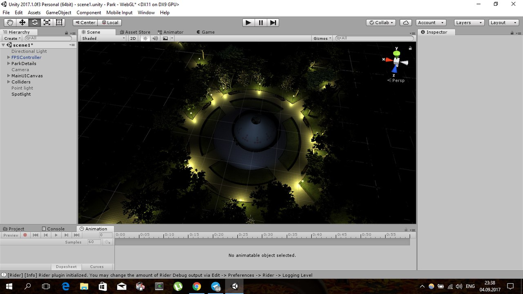The width and height of the screenshot is (523, 294).
Task: Go to the first animation keyframe
Action: pyautogui.click(x=36, y=235)
